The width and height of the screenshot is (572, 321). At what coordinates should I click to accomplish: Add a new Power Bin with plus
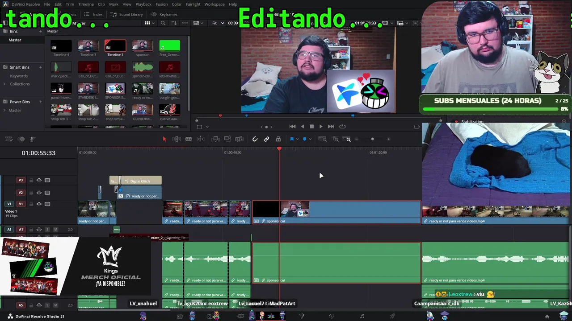pos(41,102)
